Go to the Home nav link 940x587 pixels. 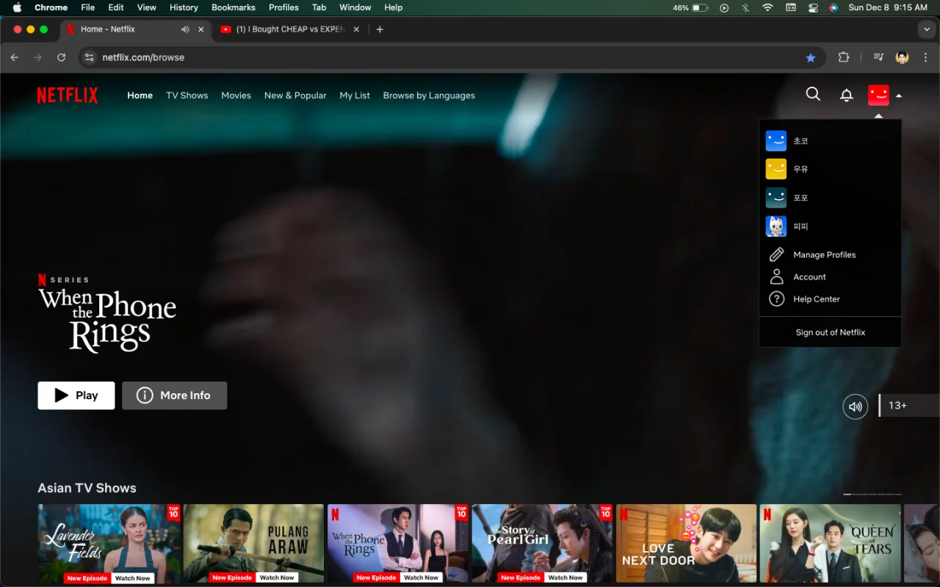point(140,95)
